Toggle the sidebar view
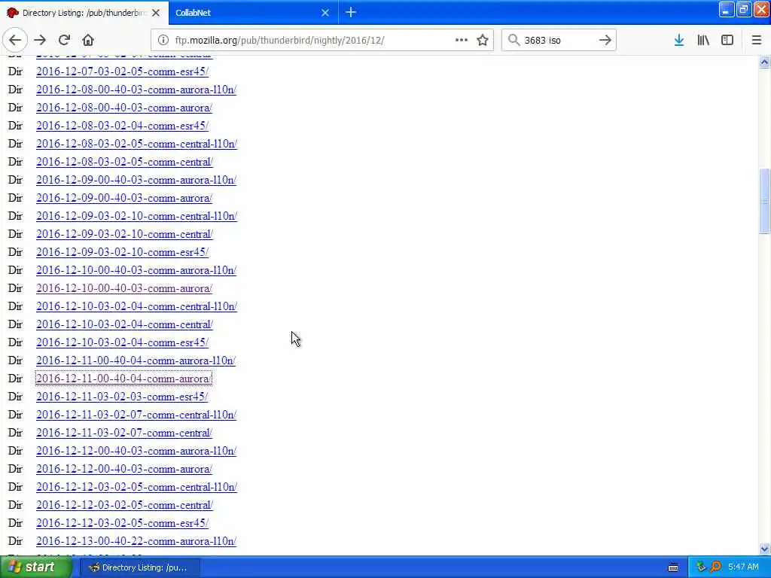771x578 pixels. (727, 40)
